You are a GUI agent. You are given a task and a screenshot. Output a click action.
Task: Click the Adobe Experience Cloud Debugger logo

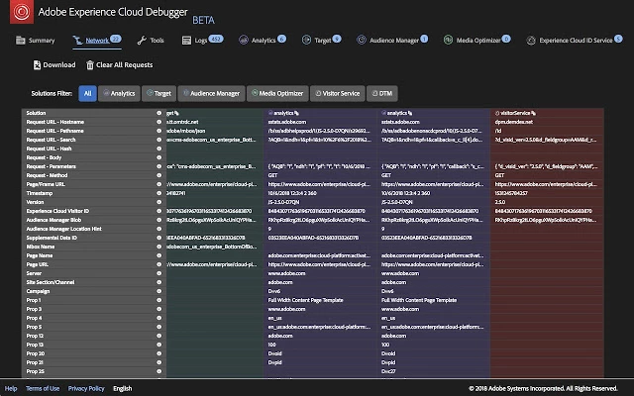[22, 12]
